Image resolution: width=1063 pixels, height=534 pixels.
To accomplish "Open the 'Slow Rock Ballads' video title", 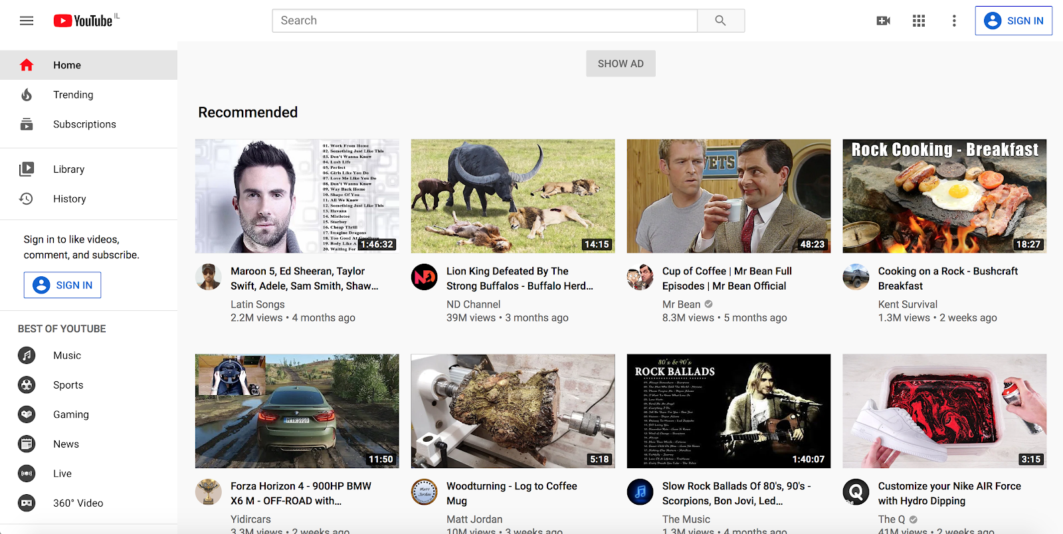I will [737, 493].
